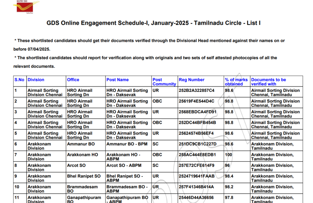Click post name 'Arcot SO - ABPM'
The height and width of the screenshot is (203, 313).
click(x=124, y=165)
